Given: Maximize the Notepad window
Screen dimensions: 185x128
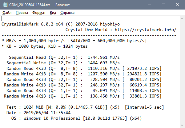Looking at the screenshot, I should coord(163,5).
